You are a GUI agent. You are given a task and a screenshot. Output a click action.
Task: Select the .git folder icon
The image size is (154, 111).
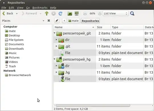point(61,47)
